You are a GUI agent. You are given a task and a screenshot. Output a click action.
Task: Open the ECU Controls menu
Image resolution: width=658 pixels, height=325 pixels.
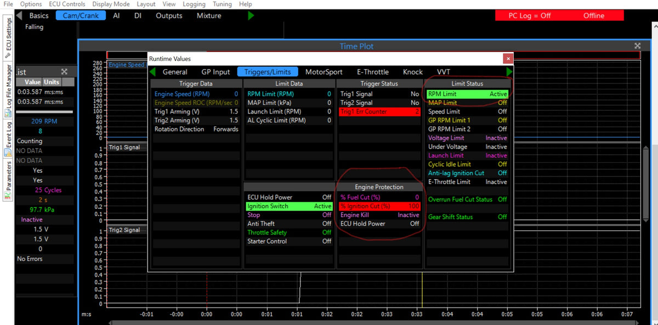pos(67,4)
